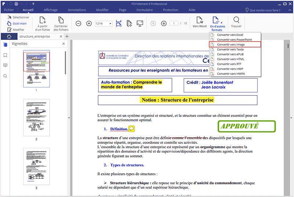The height and width of the screenshot is (197, 294).
Task: Click the Trouver search button
Action: click(236, 20)
